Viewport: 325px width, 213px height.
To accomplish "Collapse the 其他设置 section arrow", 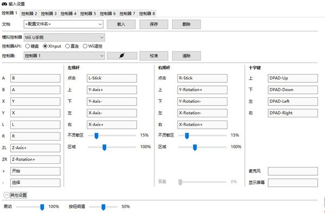I will (6, 195).
